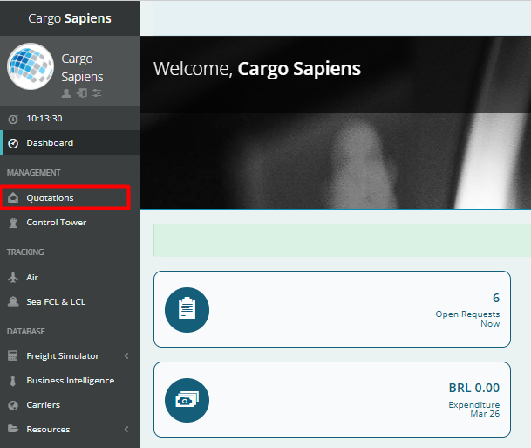Click the ship icon for Sea FCL & LCL
This screenshot has width=531, height=448.
pos(12,302)
